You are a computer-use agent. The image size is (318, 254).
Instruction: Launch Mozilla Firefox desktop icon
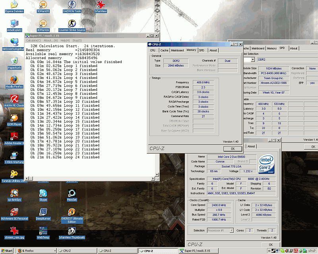(x=14, y=82)
